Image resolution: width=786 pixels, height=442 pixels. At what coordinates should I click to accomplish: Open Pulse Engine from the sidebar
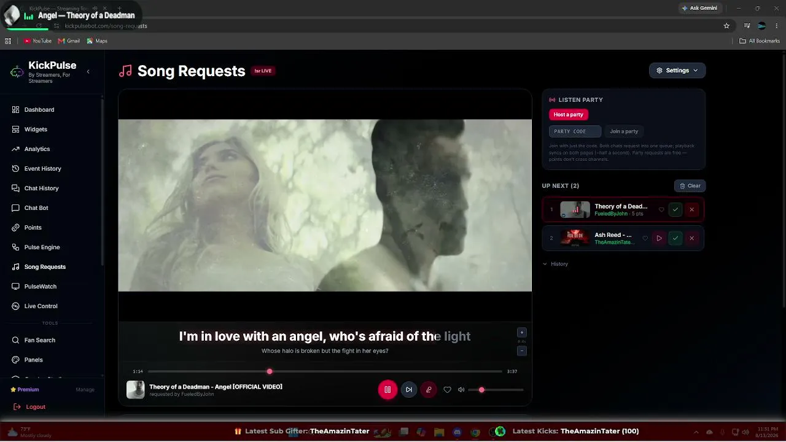pyautogui.click(x=42, y=247)
